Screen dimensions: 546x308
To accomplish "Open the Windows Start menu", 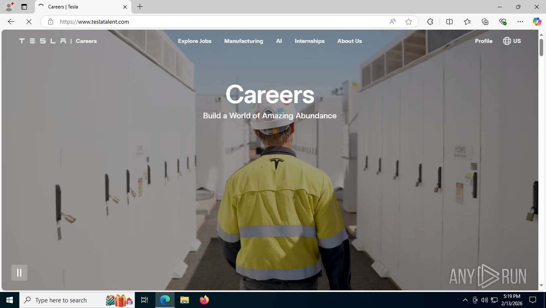I will pos(10,300).
